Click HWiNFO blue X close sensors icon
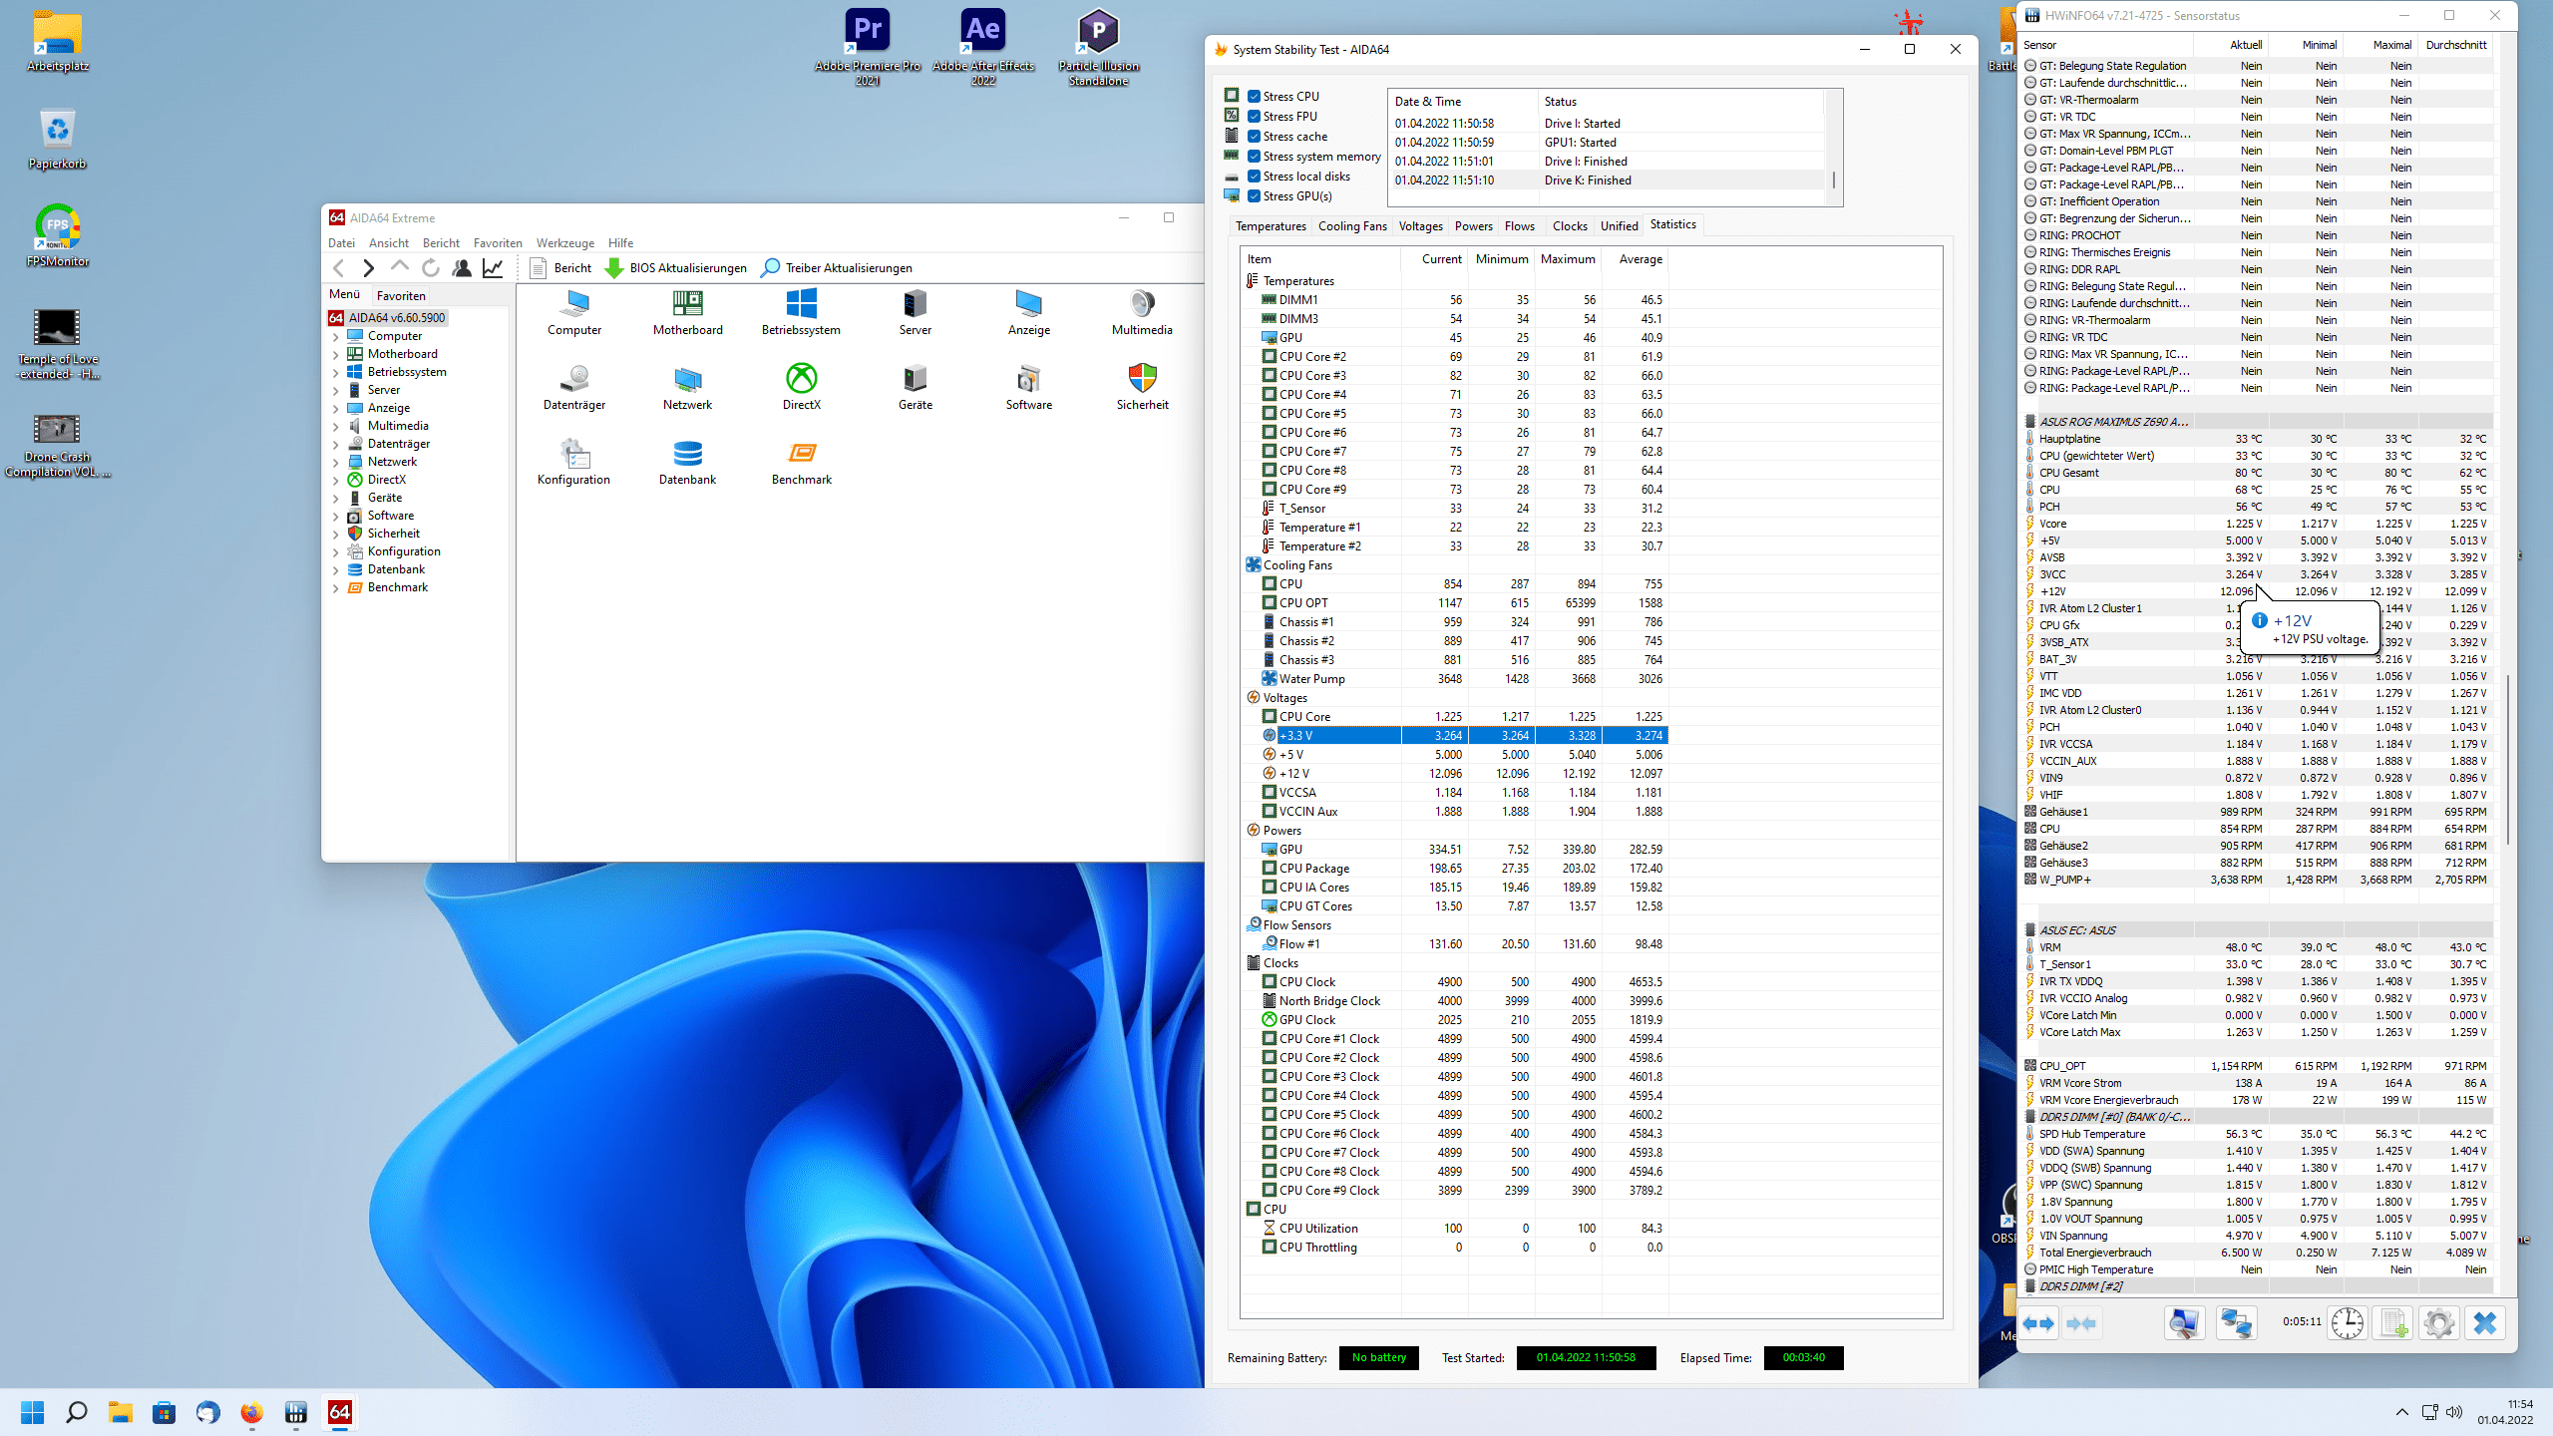 tap(2485, 1323)
